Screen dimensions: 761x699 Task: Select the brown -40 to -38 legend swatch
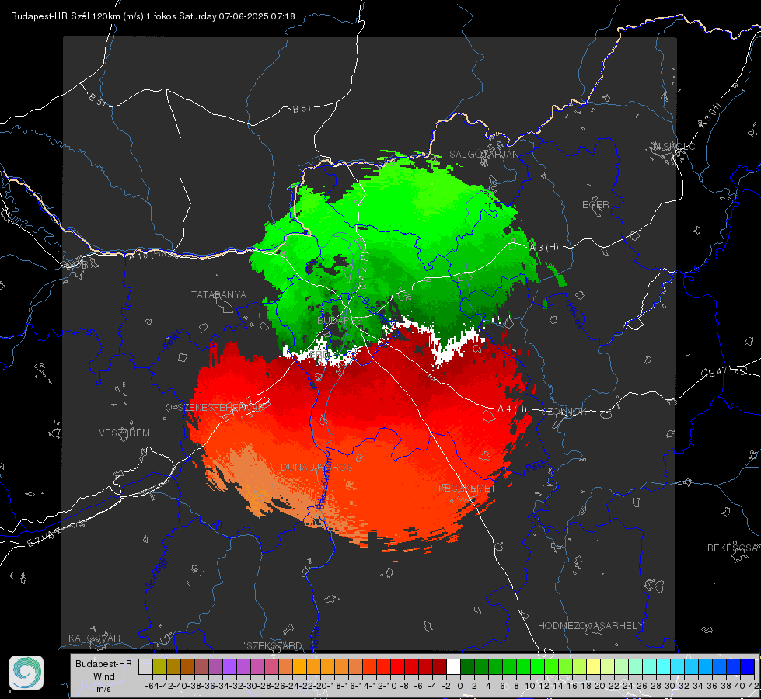click(x=187, y=666)
